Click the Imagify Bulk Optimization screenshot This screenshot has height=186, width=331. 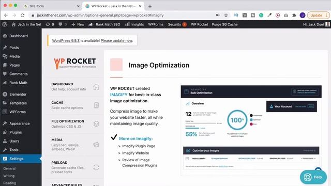pyautogui.click(x=251, y=130)
